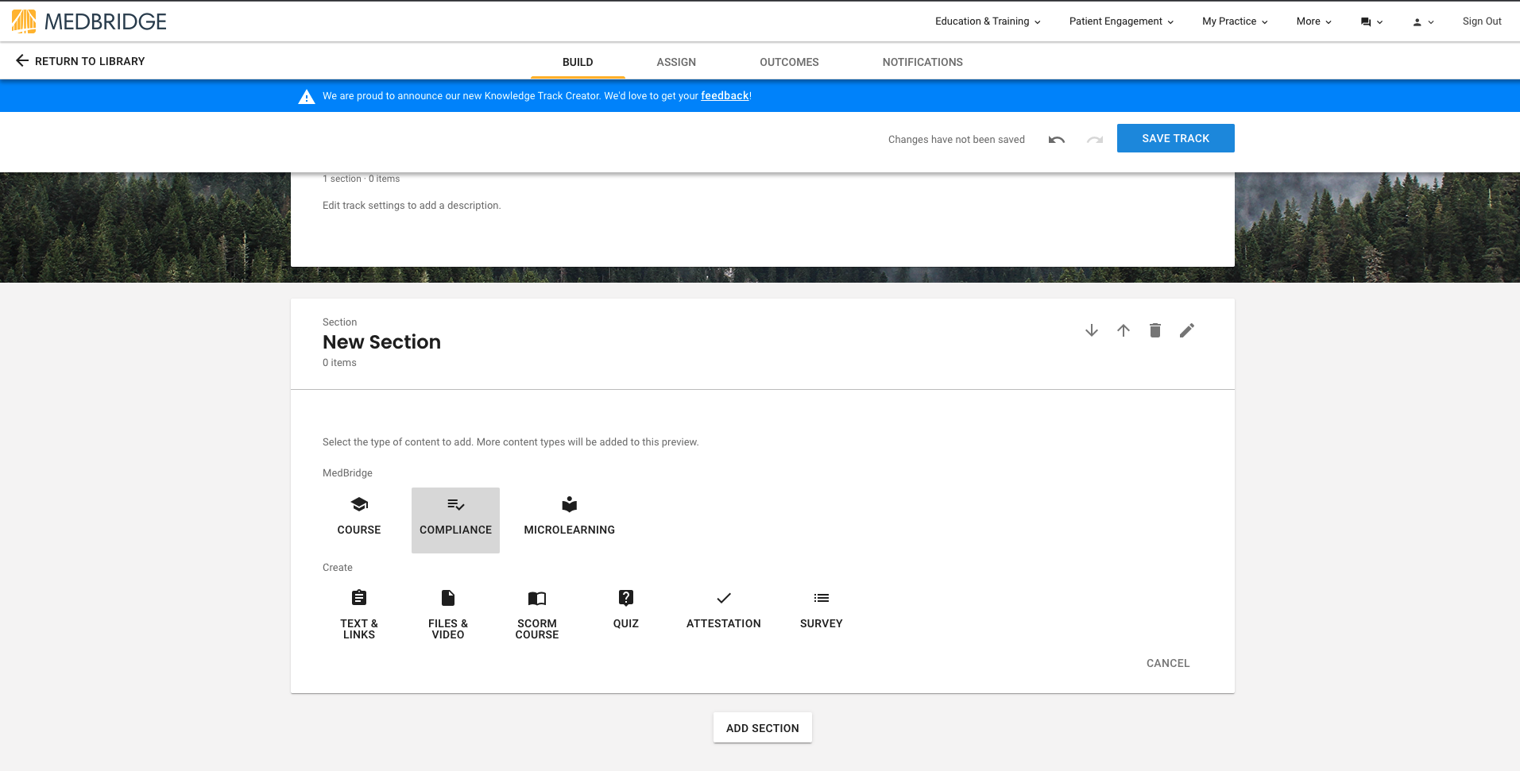Create a Quiz for the section
Image resolution: width=1520 pixels, height=771 pixels.
tap(625, 609)
